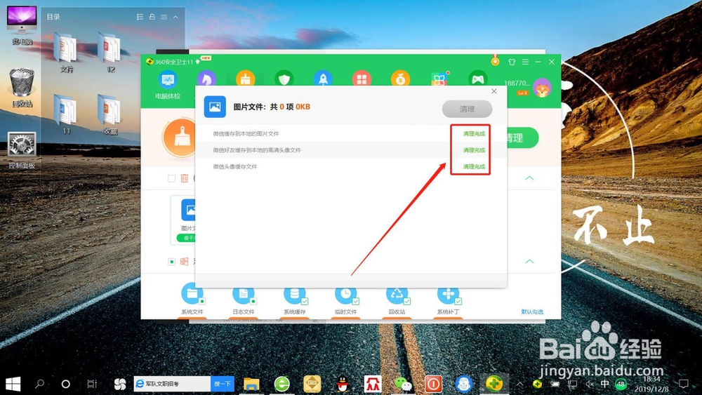
Task: Open QQ penguin on taskbar
Action: click(343, 384)
